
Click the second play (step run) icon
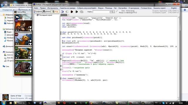[x=77, y=12]
